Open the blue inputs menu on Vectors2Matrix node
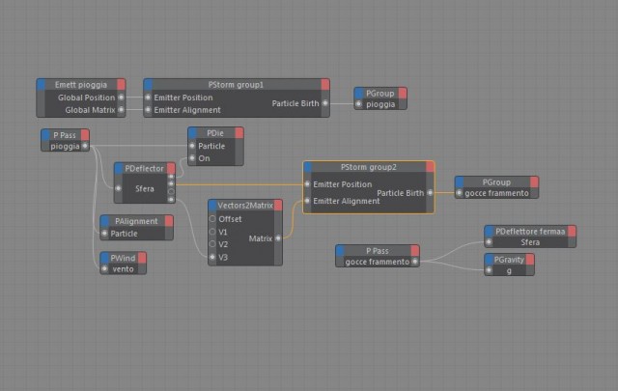 point(212,206)
